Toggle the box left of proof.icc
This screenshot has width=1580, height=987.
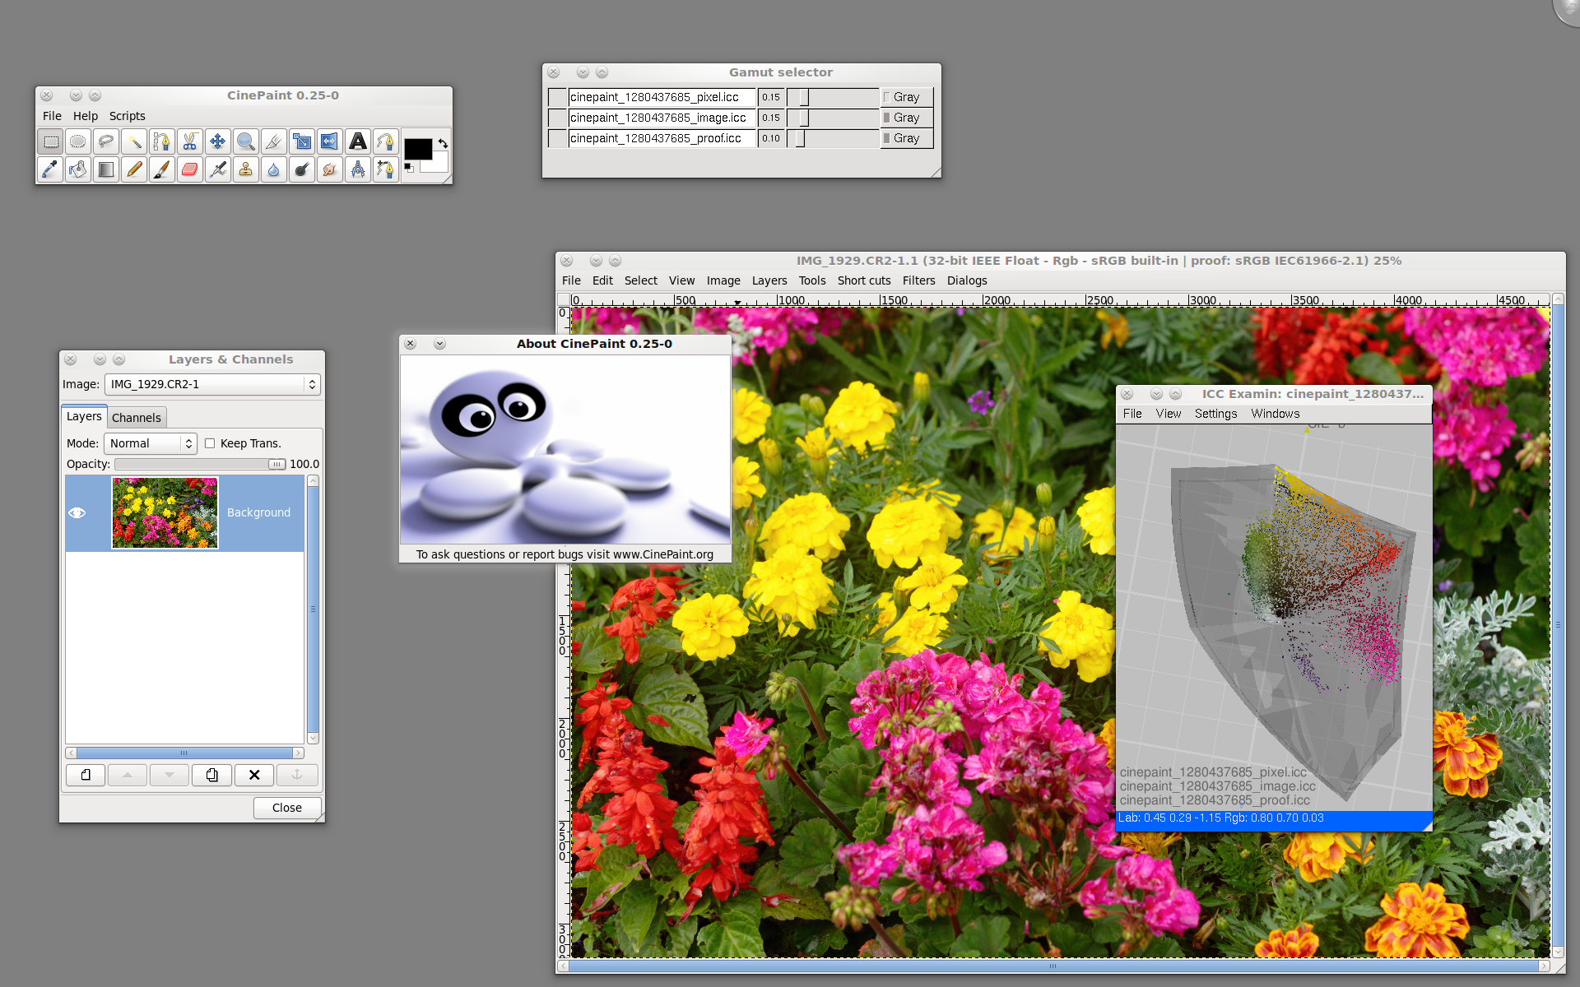click(557, 138)
